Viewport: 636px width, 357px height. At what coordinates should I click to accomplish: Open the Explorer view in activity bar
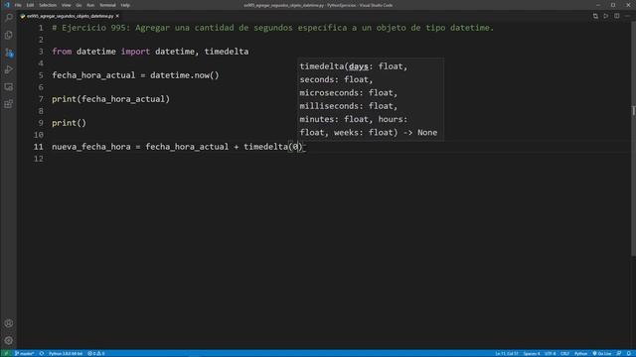tap(9, 36)
